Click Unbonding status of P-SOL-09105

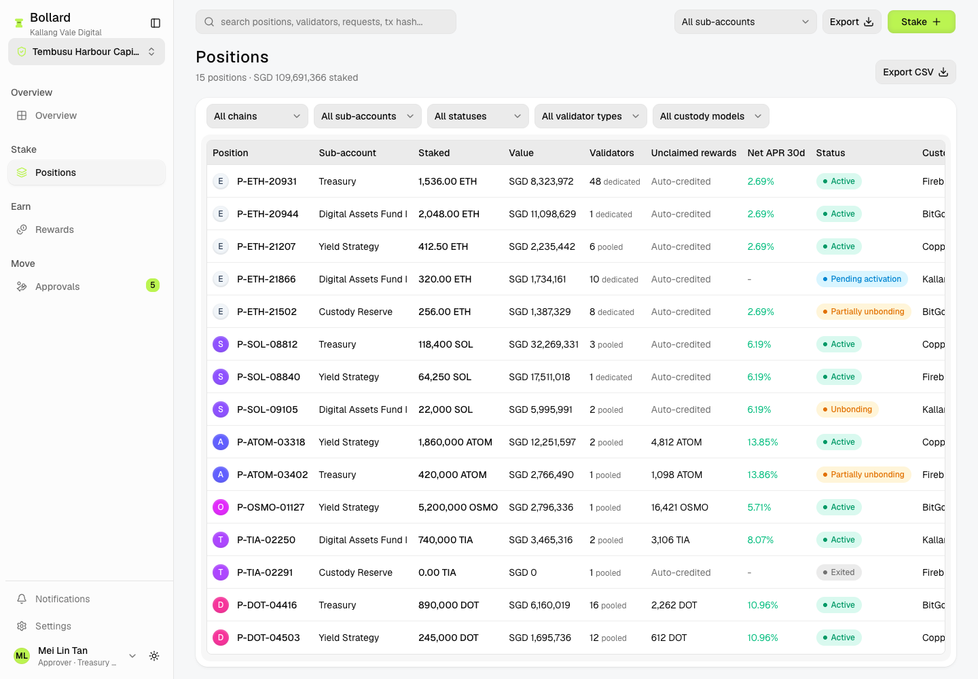pos(847,409)
